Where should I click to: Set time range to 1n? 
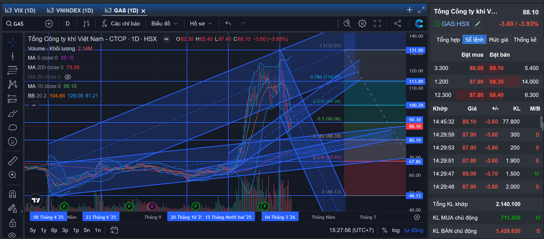click(x=98, y=230)
